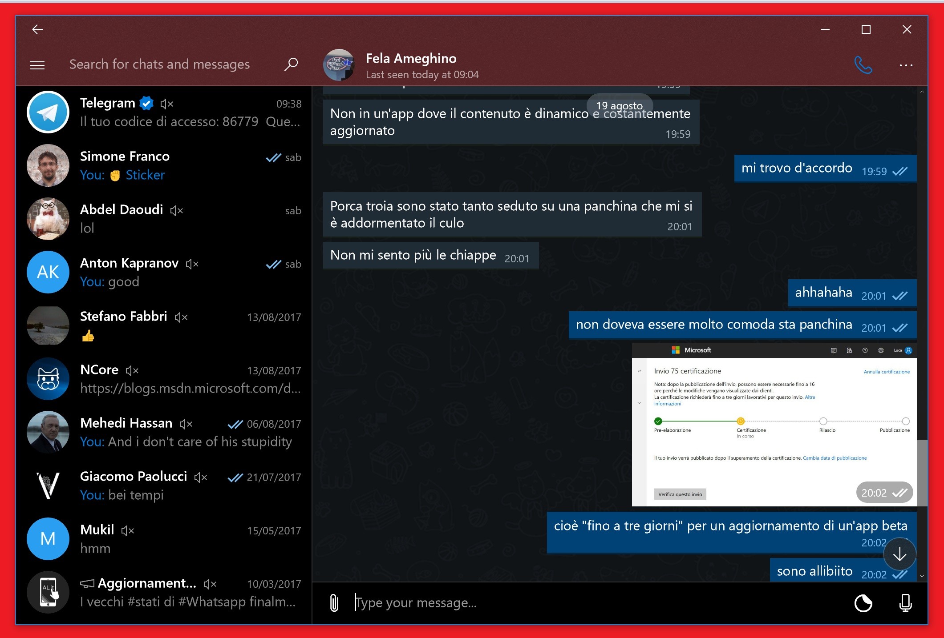Click the muted icon next to Abdel Daoudi
The image size is (944, 638).
tap(177, 210)
